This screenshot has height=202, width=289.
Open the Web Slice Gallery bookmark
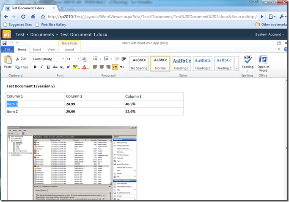pyautogui.click(x=51, y=25)
